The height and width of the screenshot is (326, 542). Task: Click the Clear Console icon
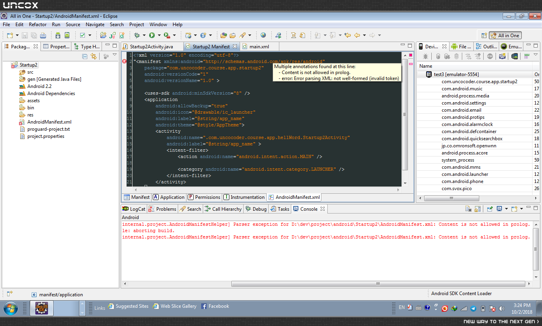pyautogui.click(x=468, y=209)
